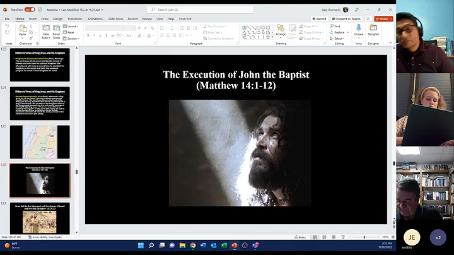The image size is (454, 255).
Task: Switch to Slide Sorter view icon
Action: 324,237
